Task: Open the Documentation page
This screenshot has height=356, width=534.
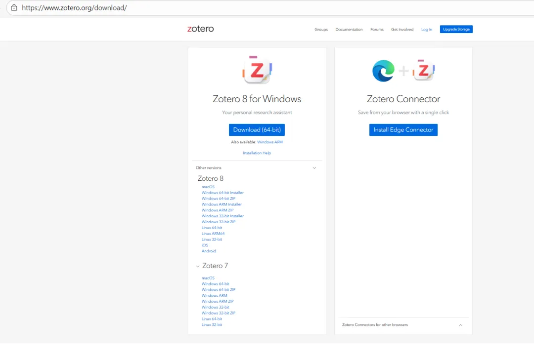Action: 349,30
